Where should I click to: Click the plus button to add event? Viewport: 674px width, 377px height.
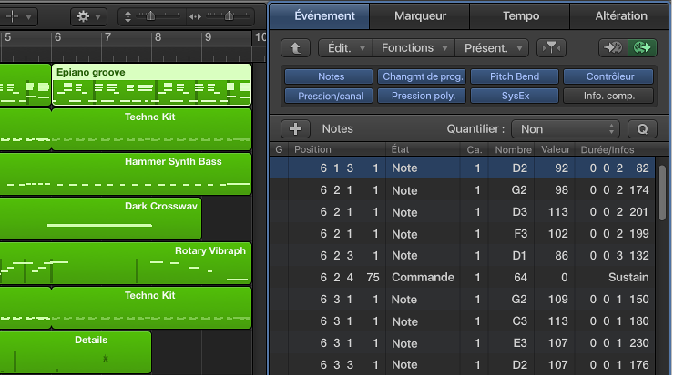coord(298,129)
